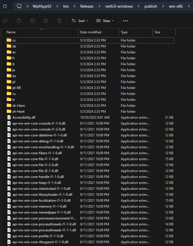This screenshot has height=246, width=193.
Task: Expand chevron after Release in breadcrumb
Action: (99, 6)
